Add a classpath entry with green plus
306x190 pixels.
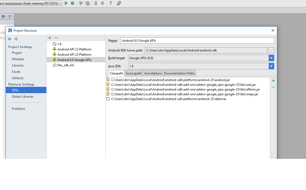pos(273,80)
